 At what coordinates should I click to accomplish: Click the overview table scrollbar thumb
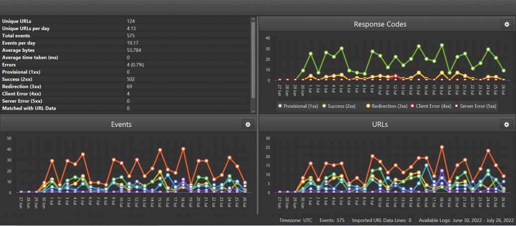253,60
